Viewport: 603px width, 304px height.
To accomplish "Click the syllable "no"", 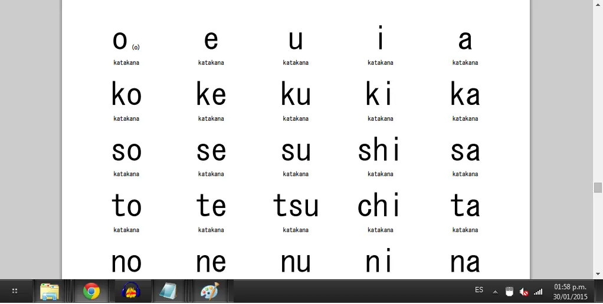I will click(126, 263).
